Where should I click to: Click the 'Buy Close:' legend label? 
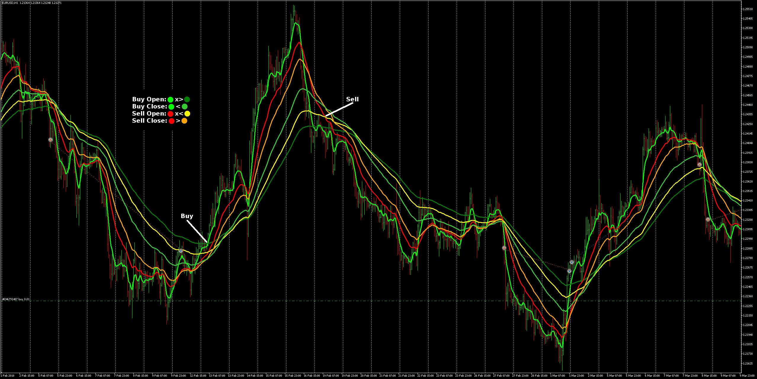(x=150, y=107)
